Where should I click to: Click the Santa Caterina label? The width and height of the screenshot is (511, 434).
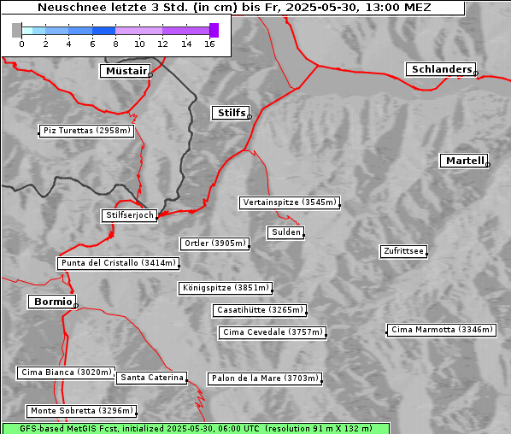151,378
